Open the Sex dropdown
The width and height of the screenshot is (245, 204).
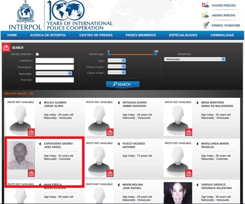click(x=117, y=60)
